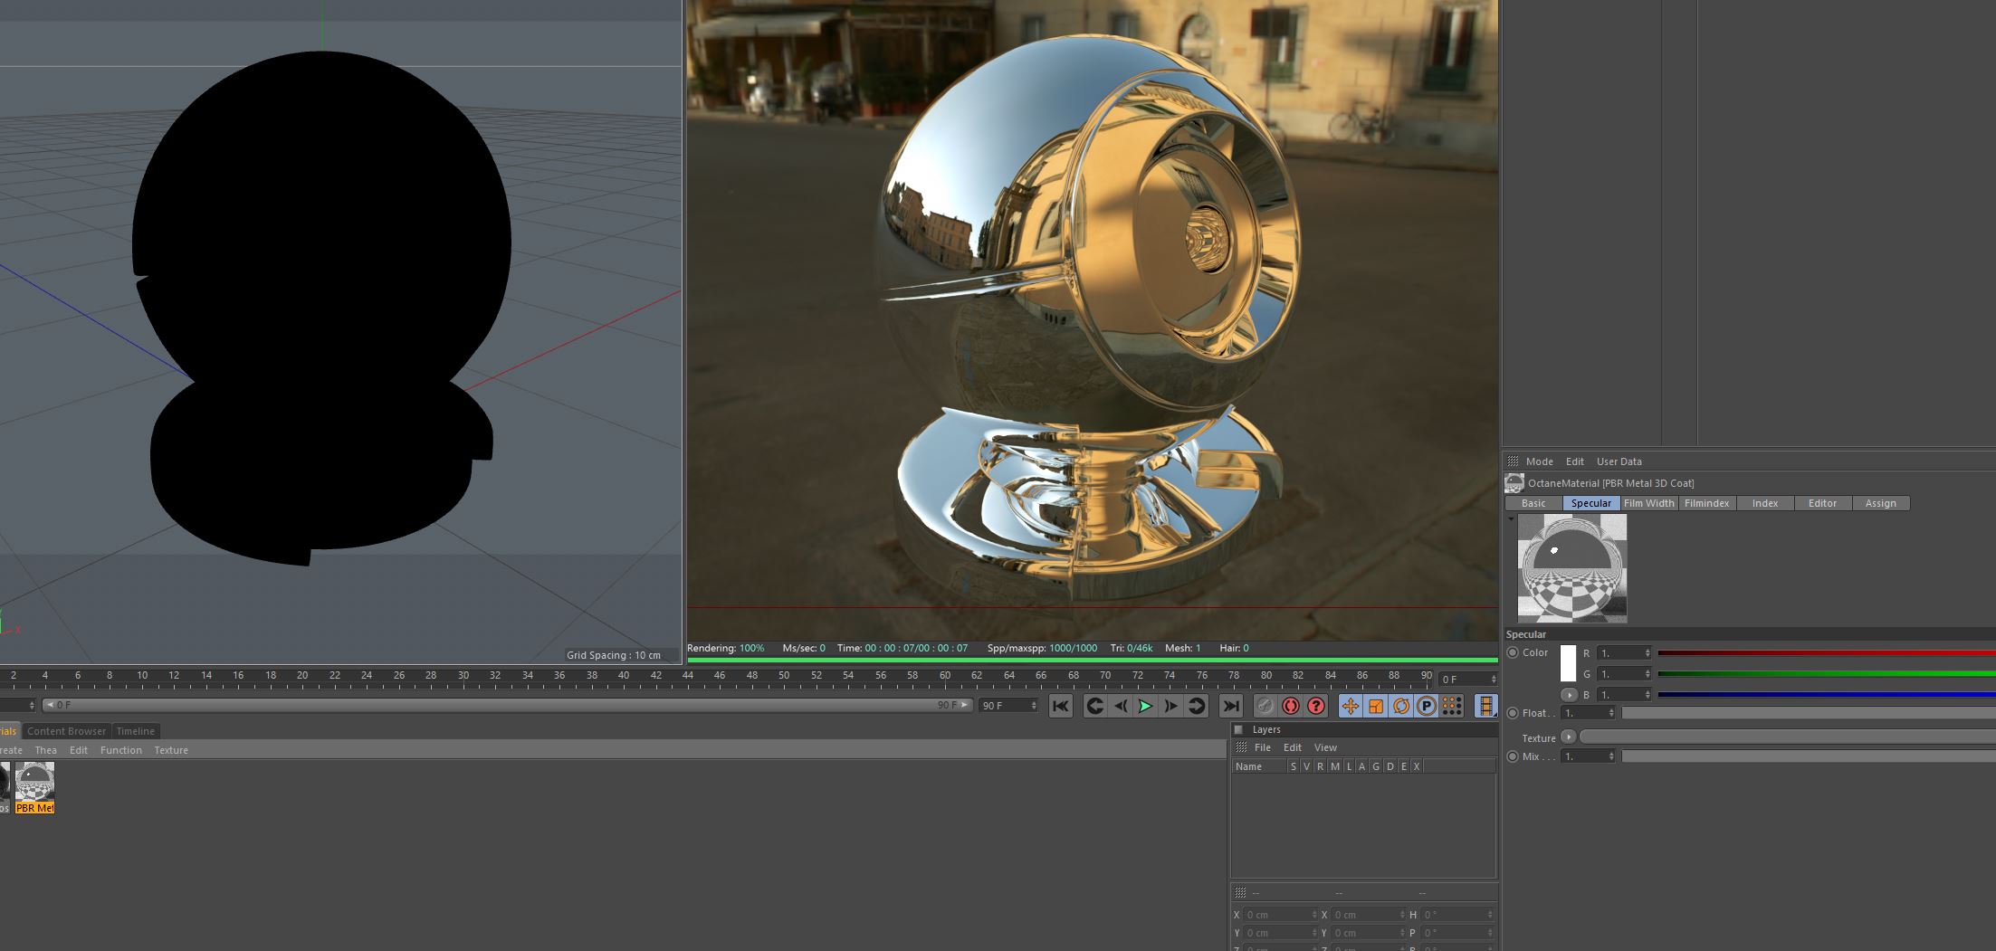This screenshot has width=1996, height=951.
Task: Open the Layers File menu
Action: point(1263,747)
